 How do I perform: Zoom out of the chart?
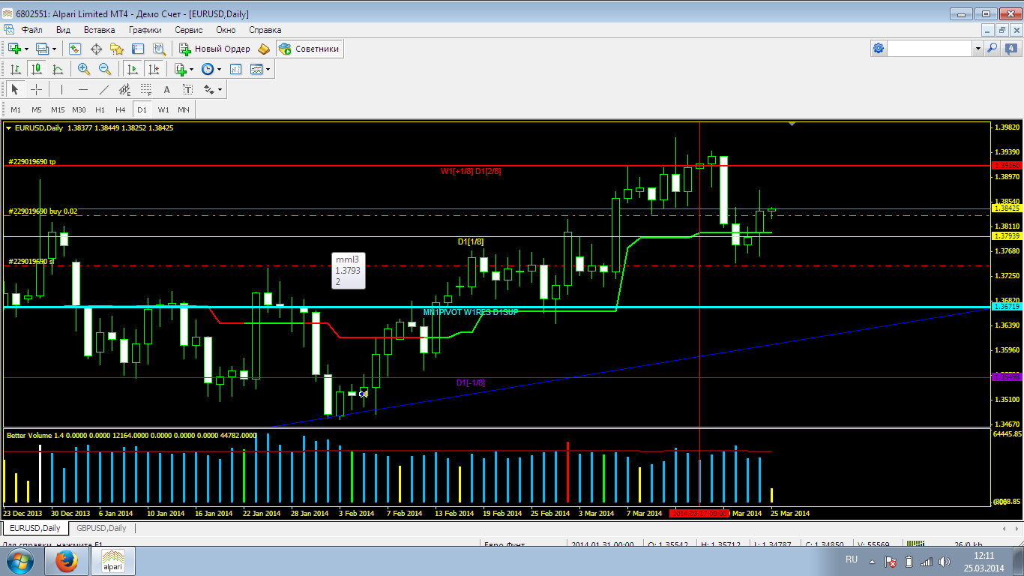(x=105, y=69)
